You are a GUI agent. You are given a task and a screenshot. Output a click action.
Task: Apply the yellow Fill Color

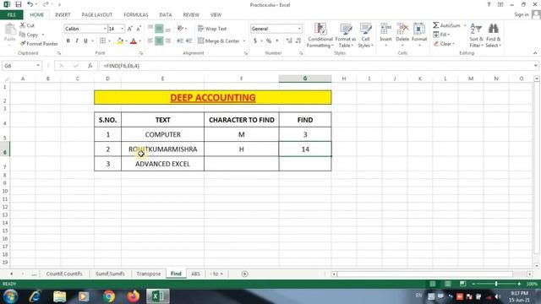(120, 41)
